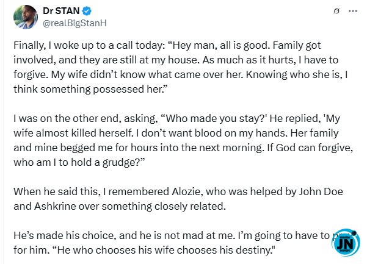Image resolution: width=367 pixels, height=264 pixels.
Task: Click the word Ashkrine in tweet
Action: (55, 206)
